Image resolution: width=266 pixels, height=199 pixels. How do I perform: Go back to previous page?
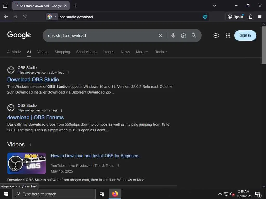[6, 17]
